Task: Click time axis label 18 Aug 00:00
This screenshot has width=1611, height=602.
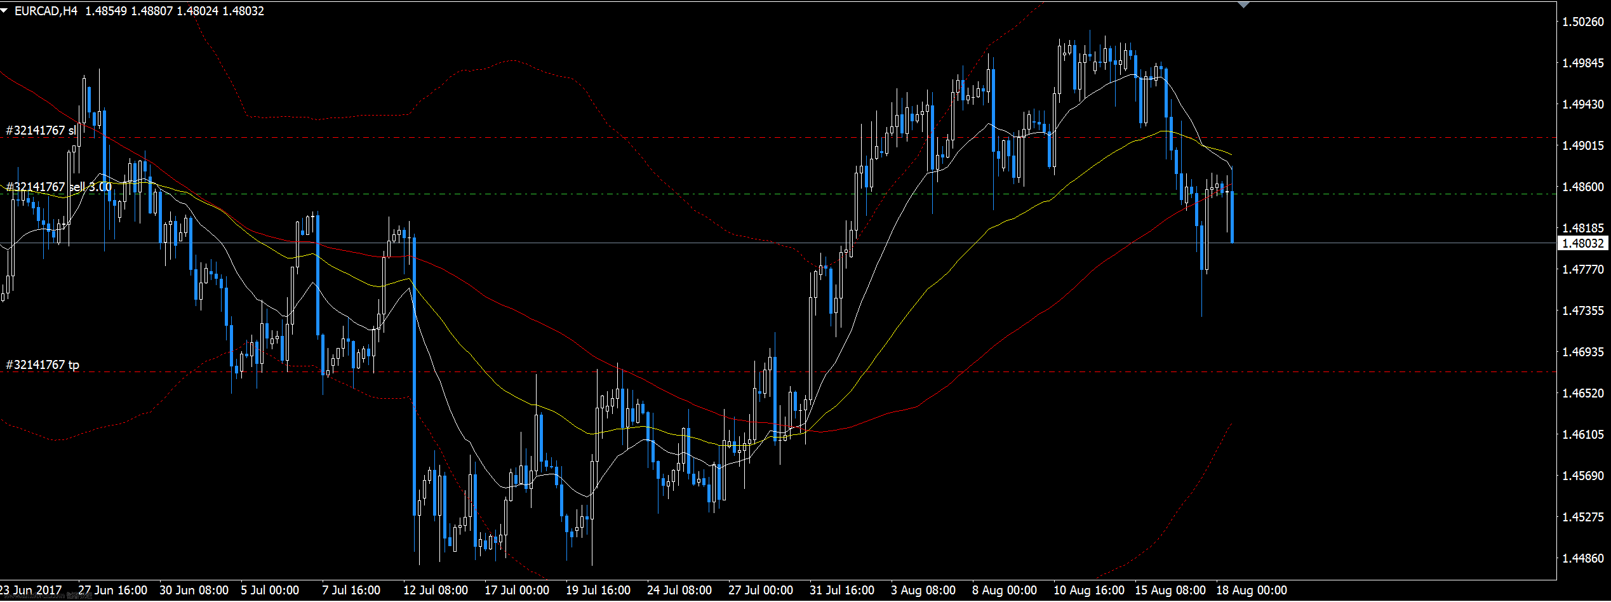Action: click(1252, 590)
